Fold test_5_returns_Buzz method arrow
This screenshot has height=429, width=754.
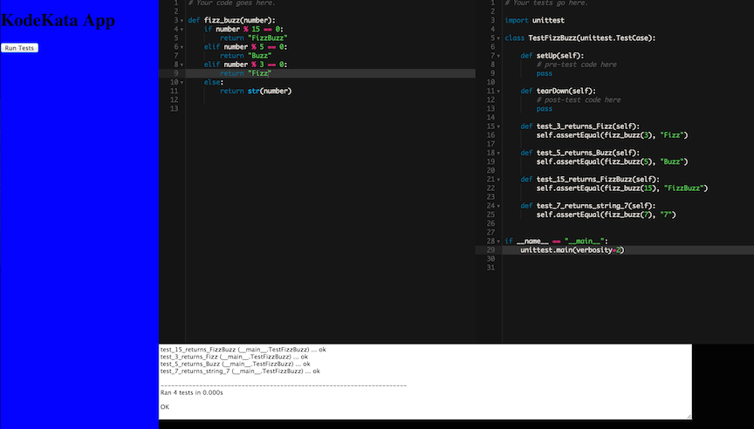pyautogui.click(x=498, y=153)
